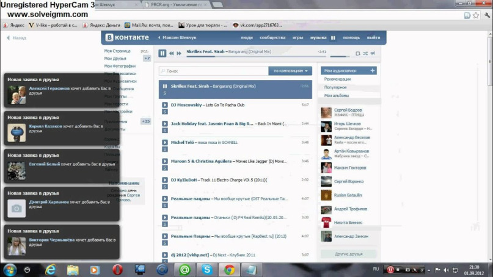
Task: Open the 'Популярное' tab
Action: [x=335, y=87]
